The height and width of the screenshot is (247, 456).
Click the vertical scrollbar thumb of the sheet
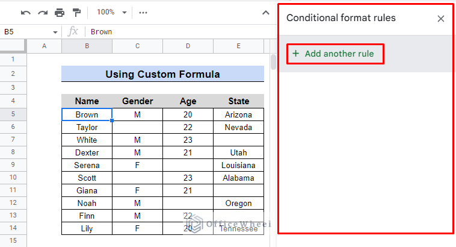pos(273,61)
